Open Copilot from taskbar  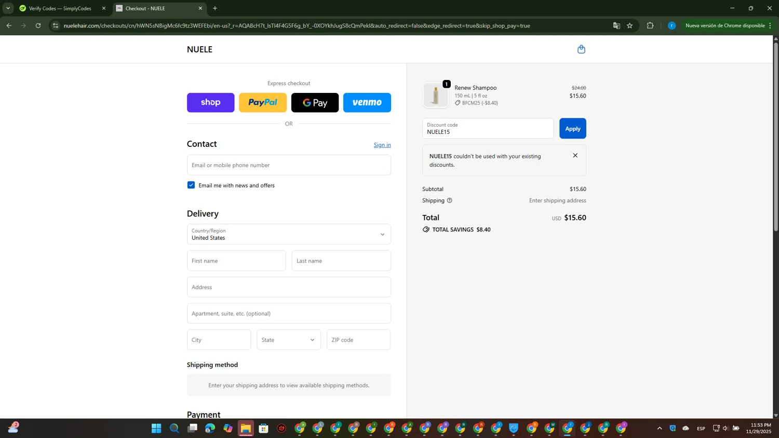(228, 428)
